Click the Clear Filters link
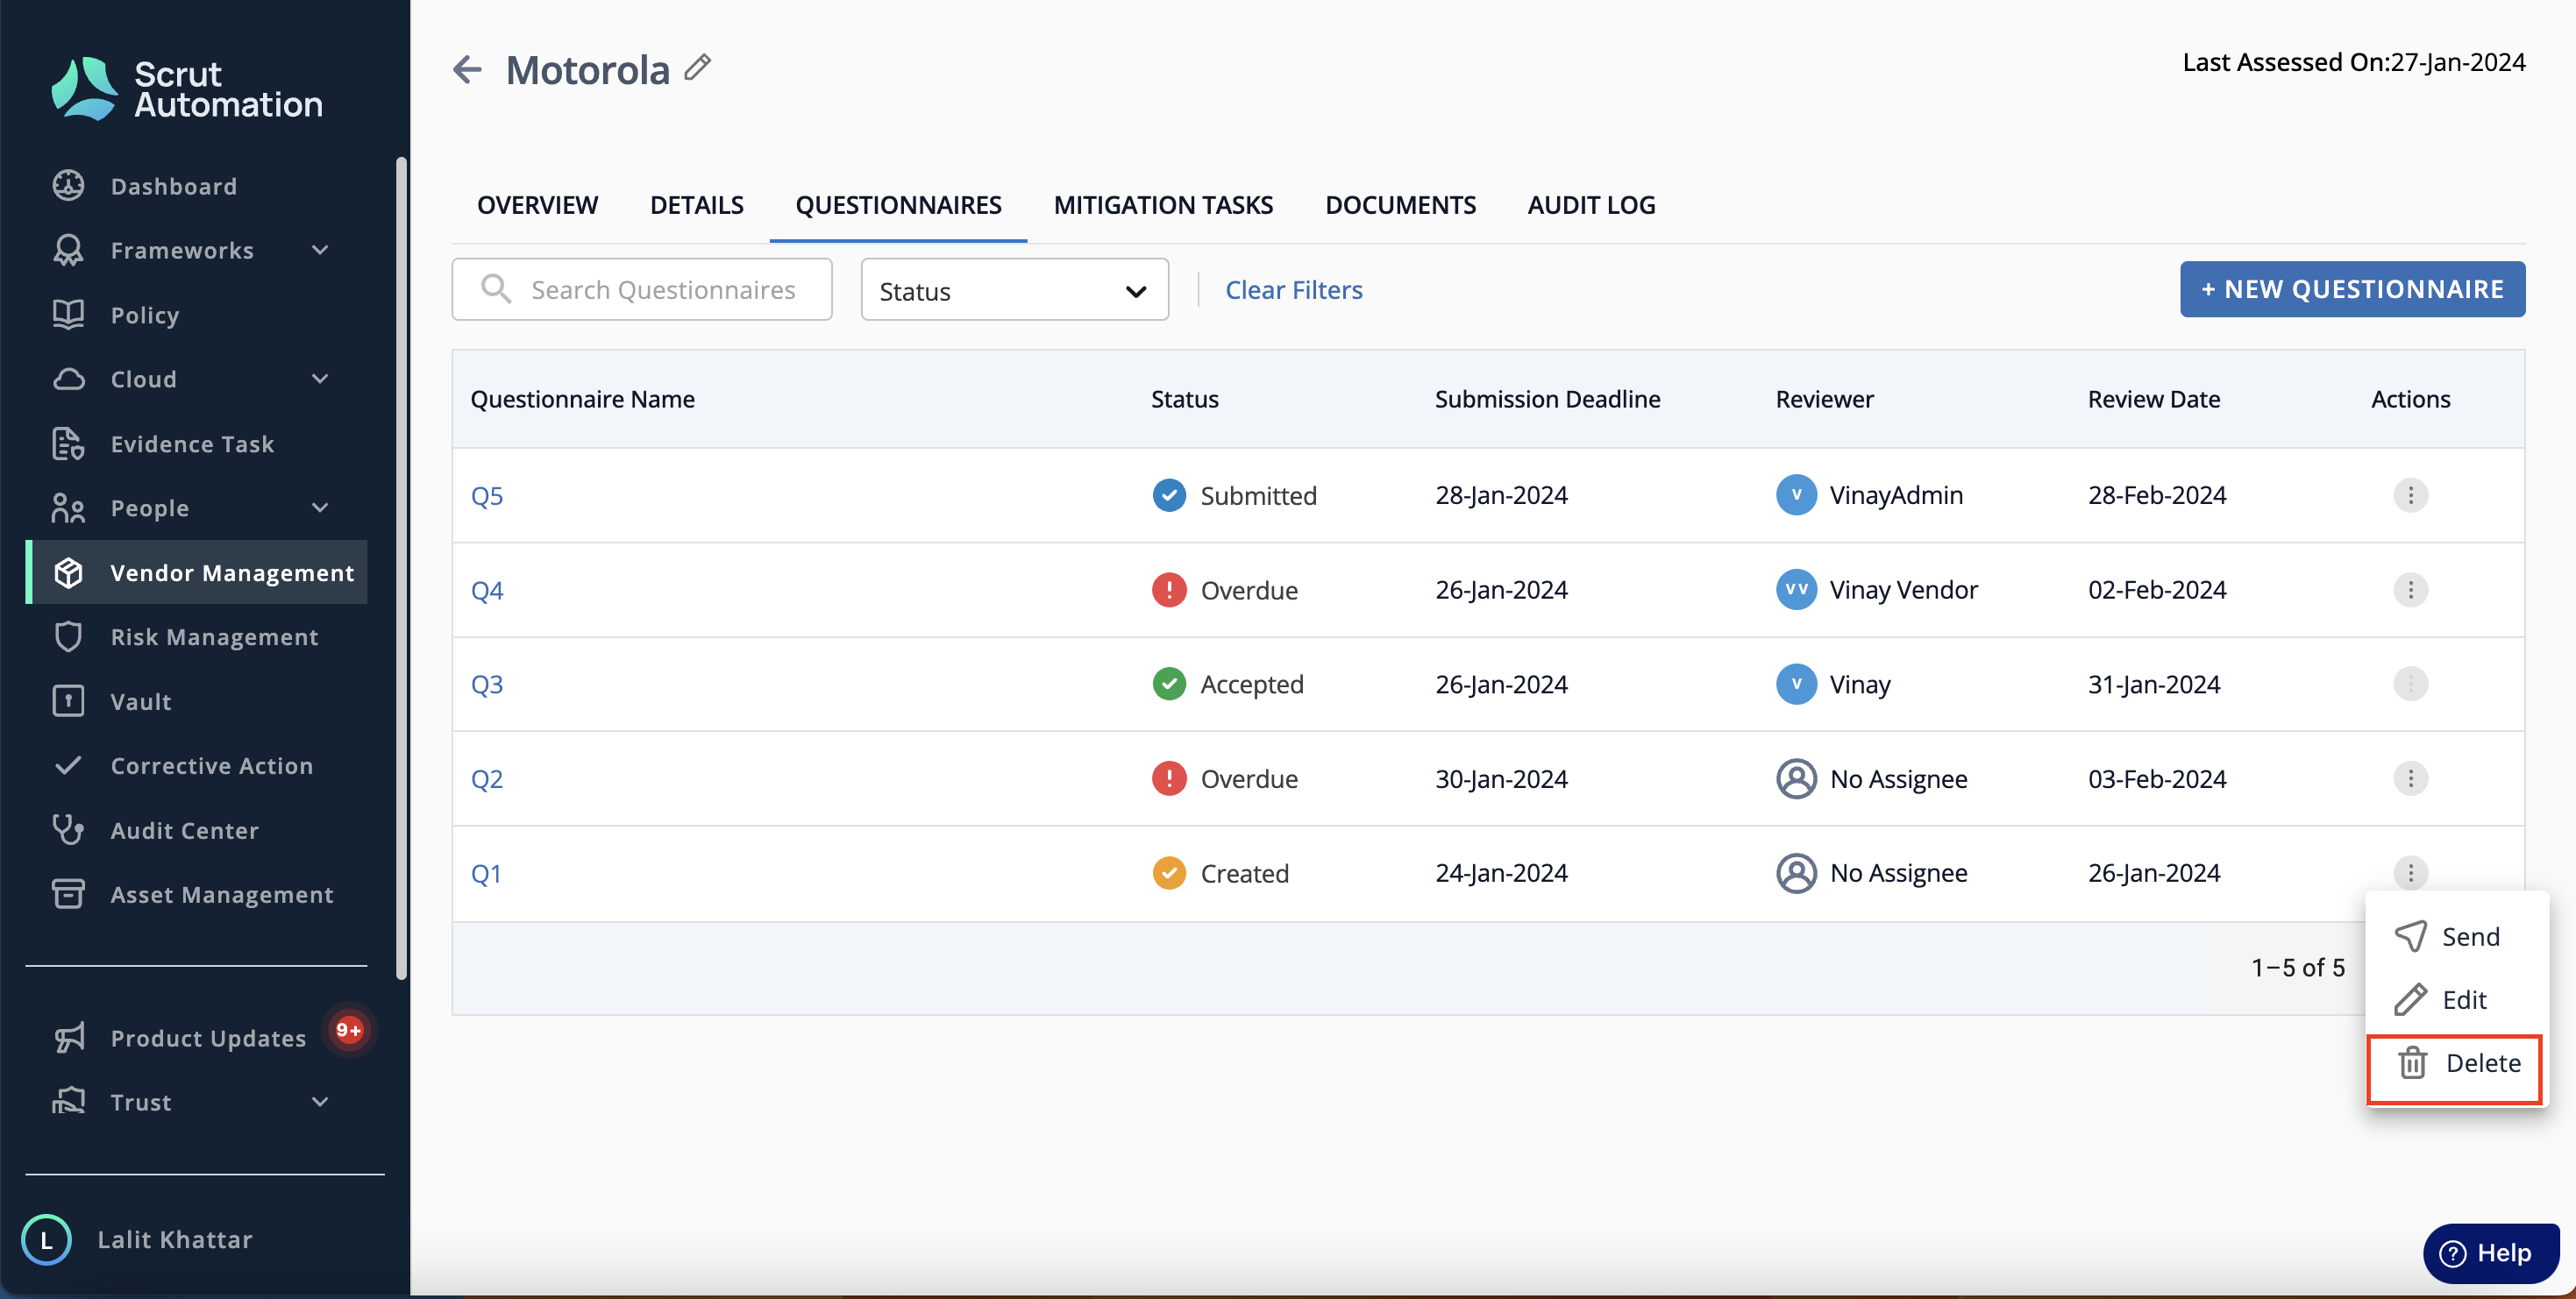 pyautogui.click(x=1294, y=290)
